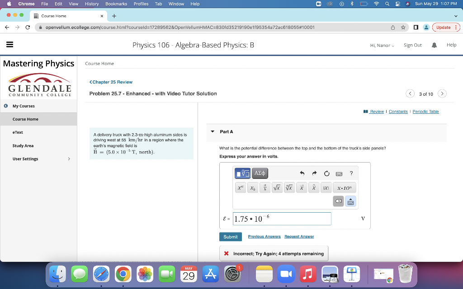
Task: Toggle the ΑΣΦ Greek symbols keyboard
Action: coord(260,173)
